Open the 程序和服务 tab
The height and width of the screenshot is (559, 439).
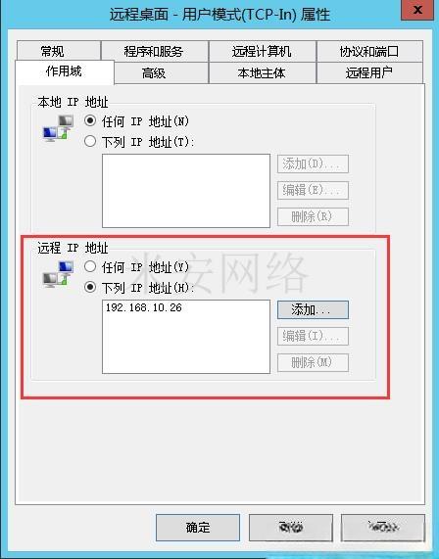[155, 51]
